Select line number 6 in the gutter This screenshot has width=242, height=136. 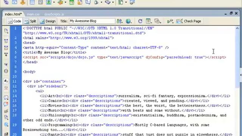16,57
